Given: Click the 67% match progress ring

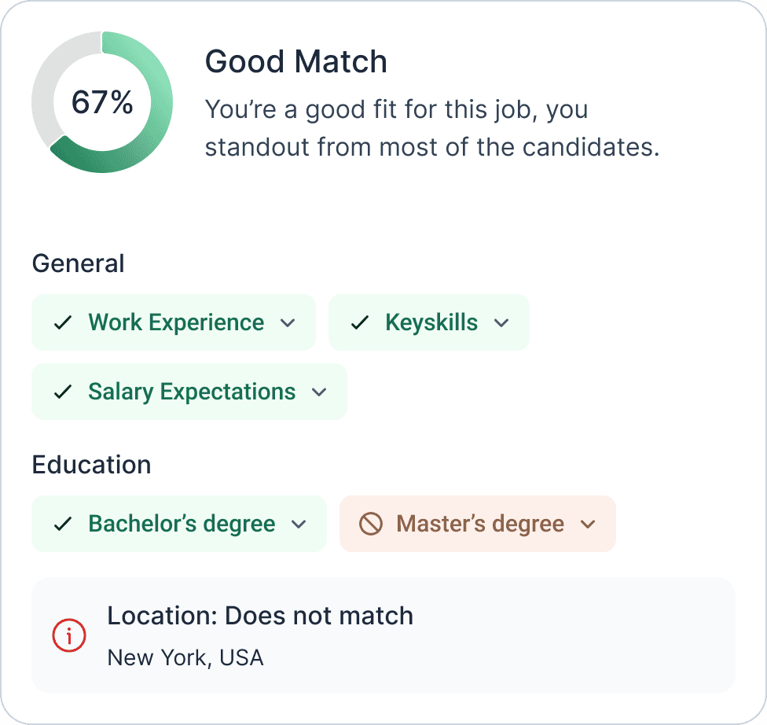Looking at the screenshot, I should click(x=101, y=101).
